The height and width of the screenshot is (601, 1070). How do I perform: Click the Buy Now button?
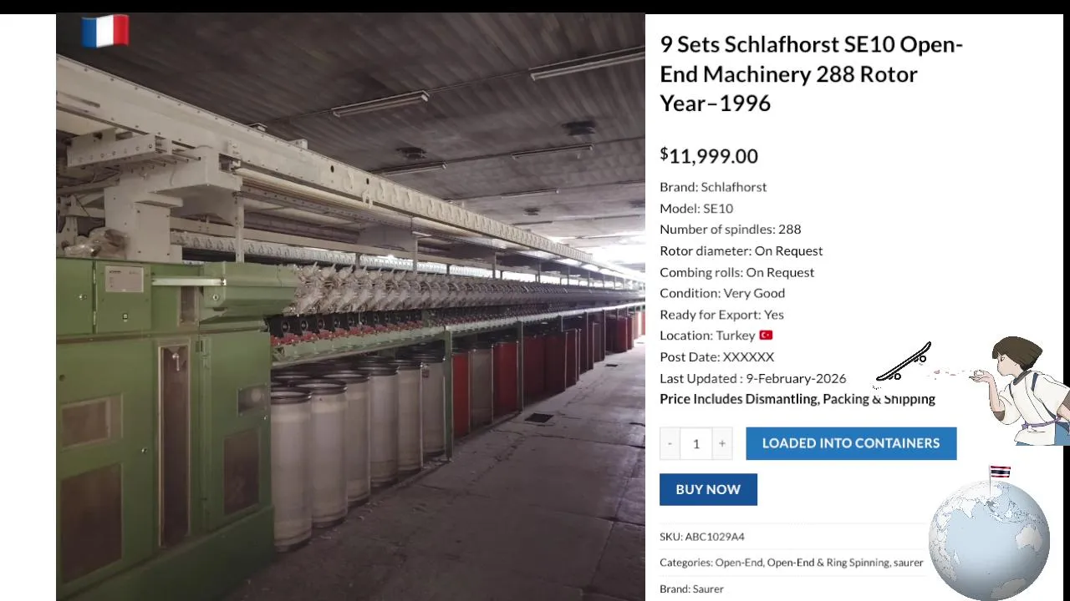point(708,490)
